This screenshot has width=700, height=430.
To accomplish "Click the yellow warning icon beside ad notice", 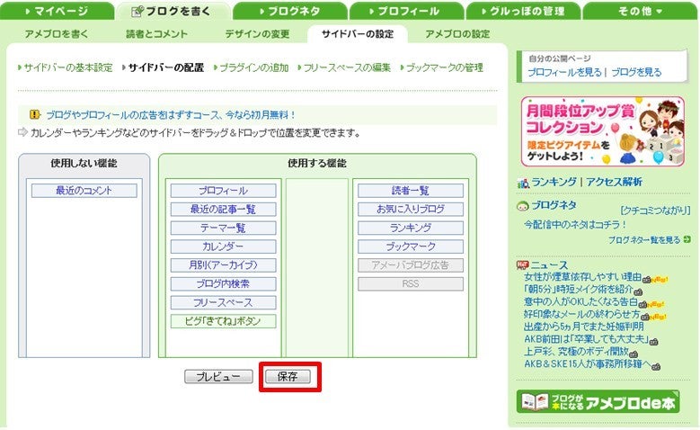I will tap(35, 115).
